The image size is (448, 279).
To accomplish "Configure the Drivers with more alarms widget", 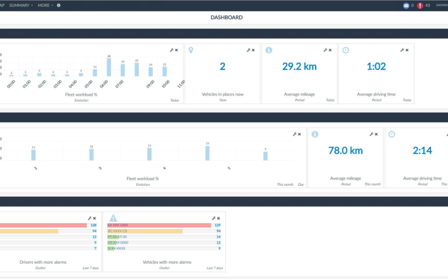I will pyautogui.click(x=90, y=218).
